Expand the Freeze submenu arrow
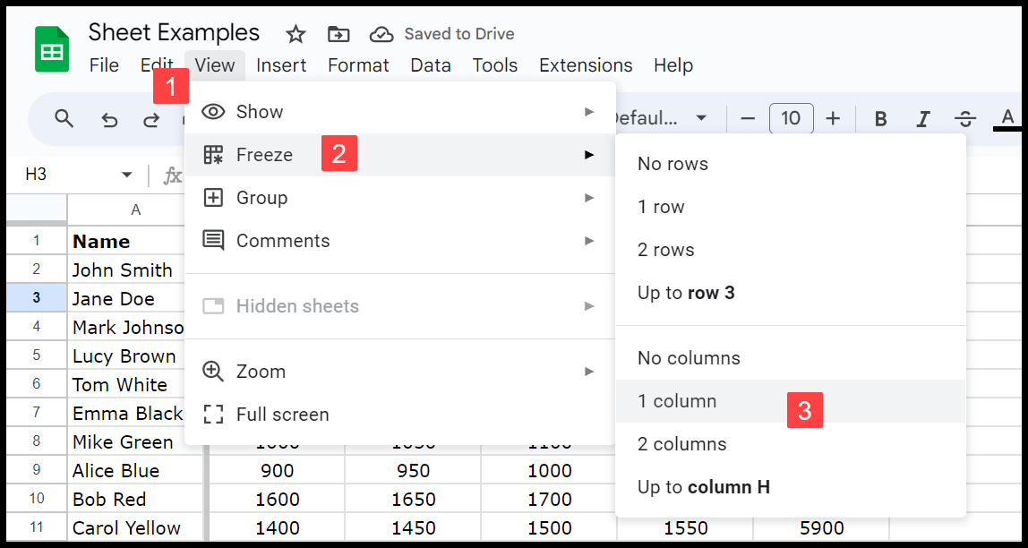The height and width of the screenshot is (548, 1028). point(588,155)
